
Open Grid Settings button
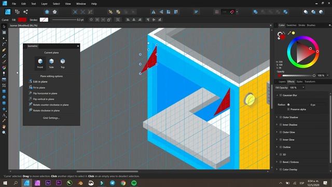point(51,118)
